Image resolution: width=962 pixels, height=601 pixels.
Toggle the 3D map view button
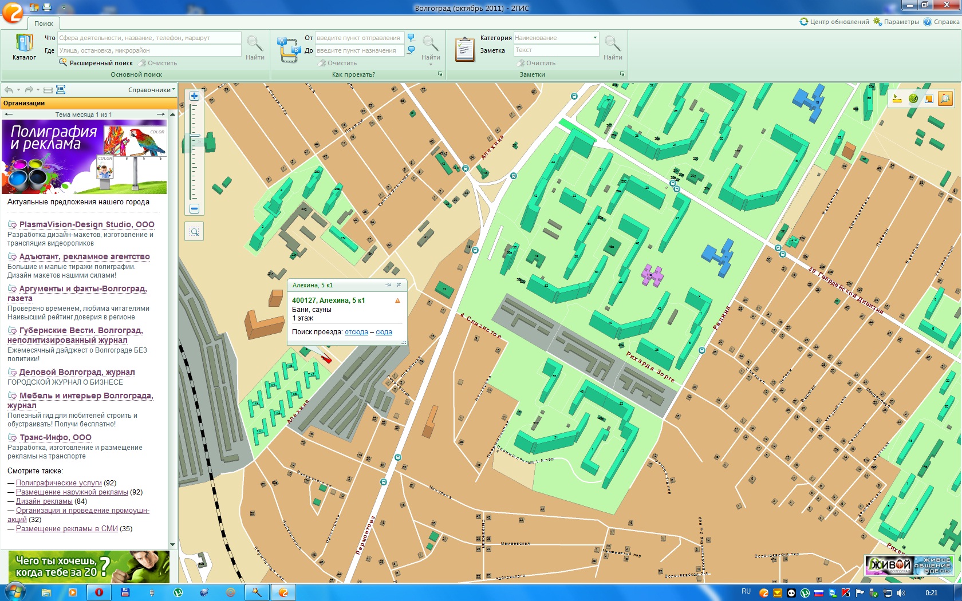pos(945,98)
